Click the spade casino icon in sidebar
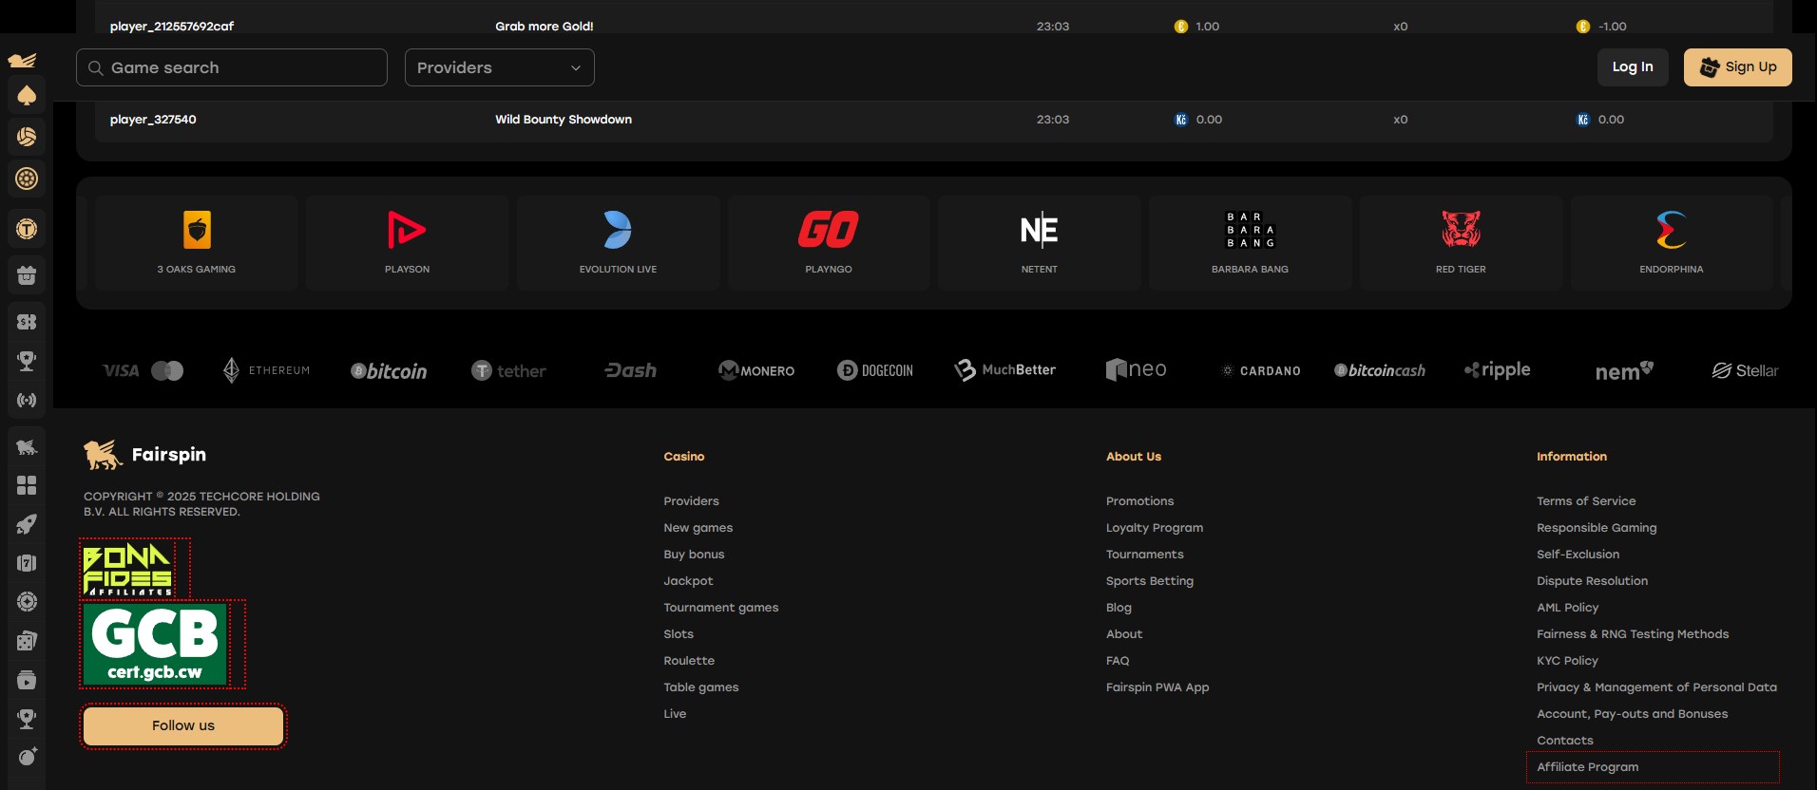This screenshot has width=1817, height=790. click(27, 95)
